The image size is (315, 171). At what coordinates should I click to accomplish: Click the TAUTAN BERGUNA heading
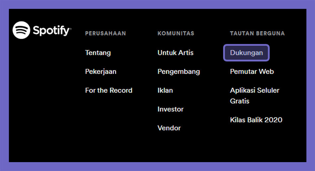(257, 33)
